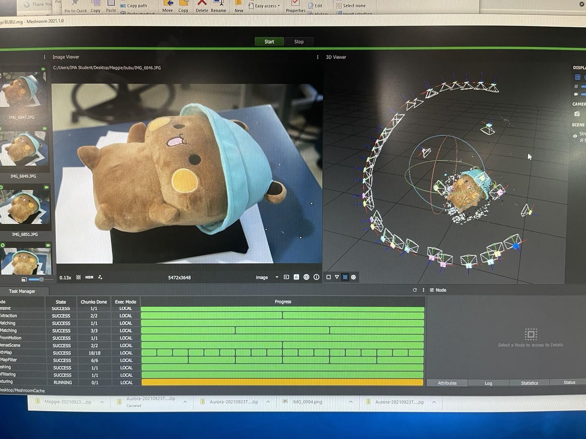
Task: Open the Attributes tab in Node panel
Action: (x=447, y=383)
